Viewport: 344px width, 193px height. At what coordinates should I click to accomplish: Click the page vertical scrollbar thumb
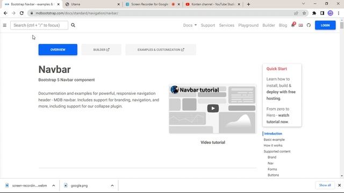pyautogui.click(x=342, y=25)
